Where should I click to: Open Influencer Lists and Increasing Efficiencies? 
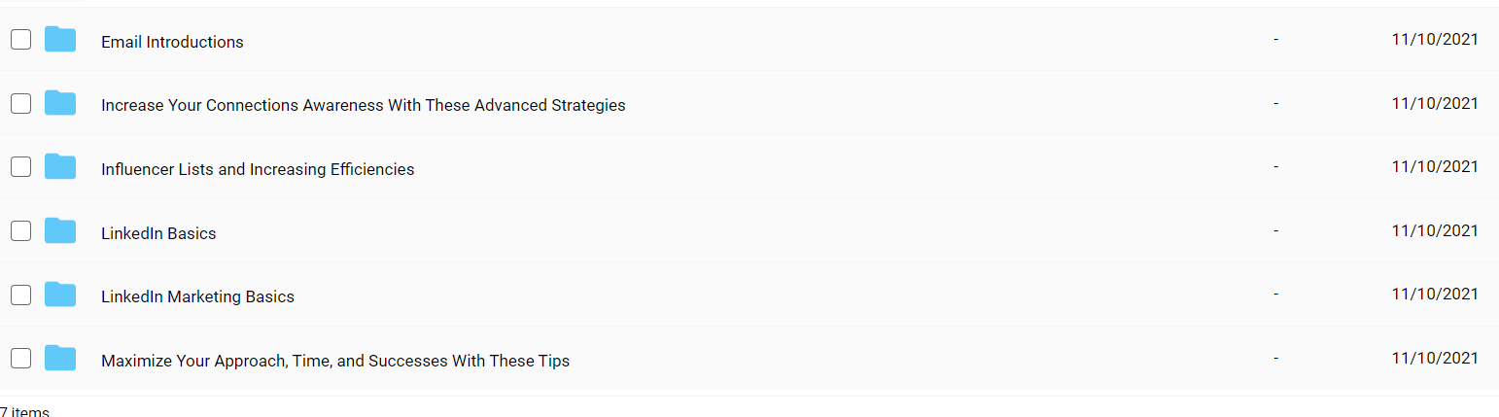(258, 169)
